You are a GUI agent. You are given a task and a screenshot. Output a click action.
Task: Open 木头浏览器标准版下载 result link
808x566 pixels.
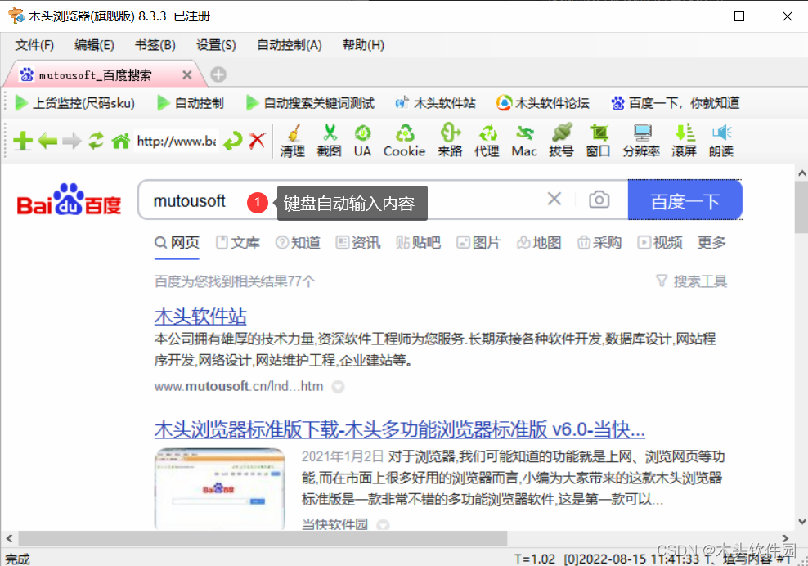coord(399,429)
